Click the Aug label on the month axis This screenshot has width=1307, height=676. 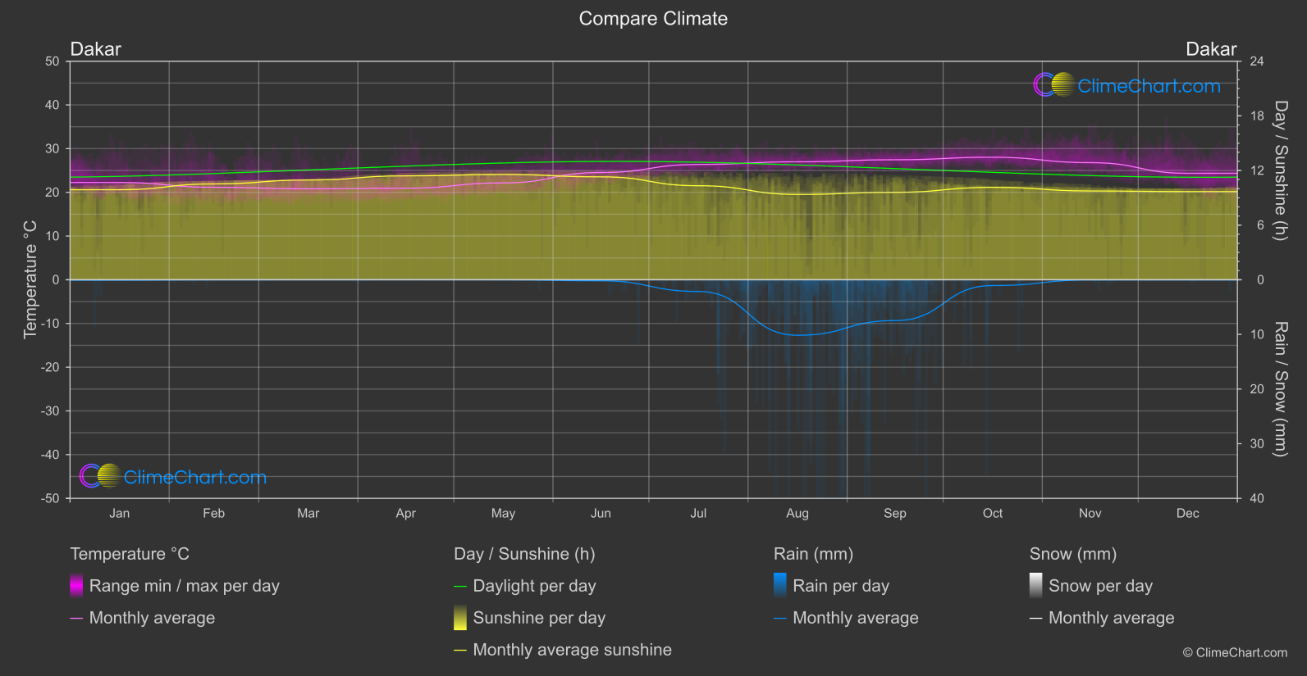tap(797, 514)
